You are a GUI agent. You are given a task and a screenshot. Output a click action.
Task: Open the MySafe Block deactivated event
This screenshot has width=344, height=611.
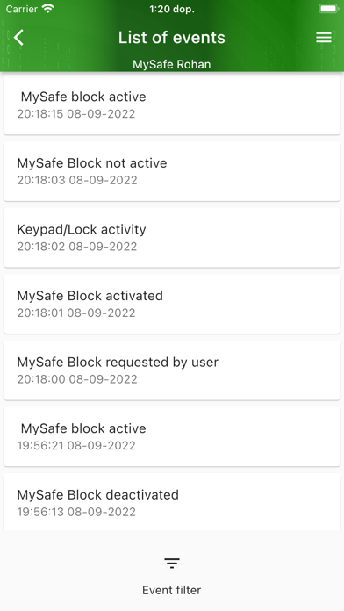(x=172, y=502)
